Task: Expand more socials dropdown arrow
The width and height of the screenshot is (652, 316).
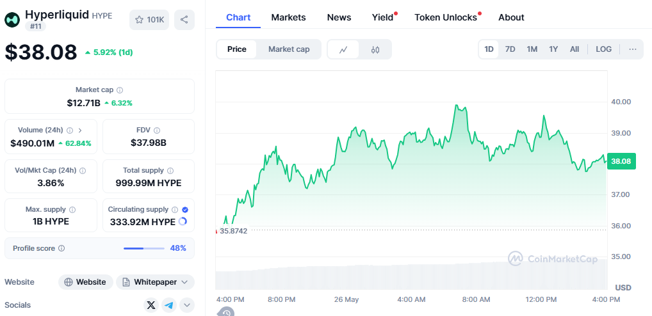Action: (x=187, y=305)
